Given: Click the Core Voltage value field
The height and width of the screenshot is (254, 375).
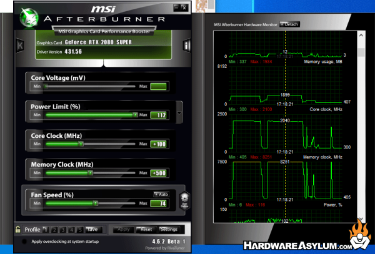Looking at the screenshot, I should tap(158, 86).
